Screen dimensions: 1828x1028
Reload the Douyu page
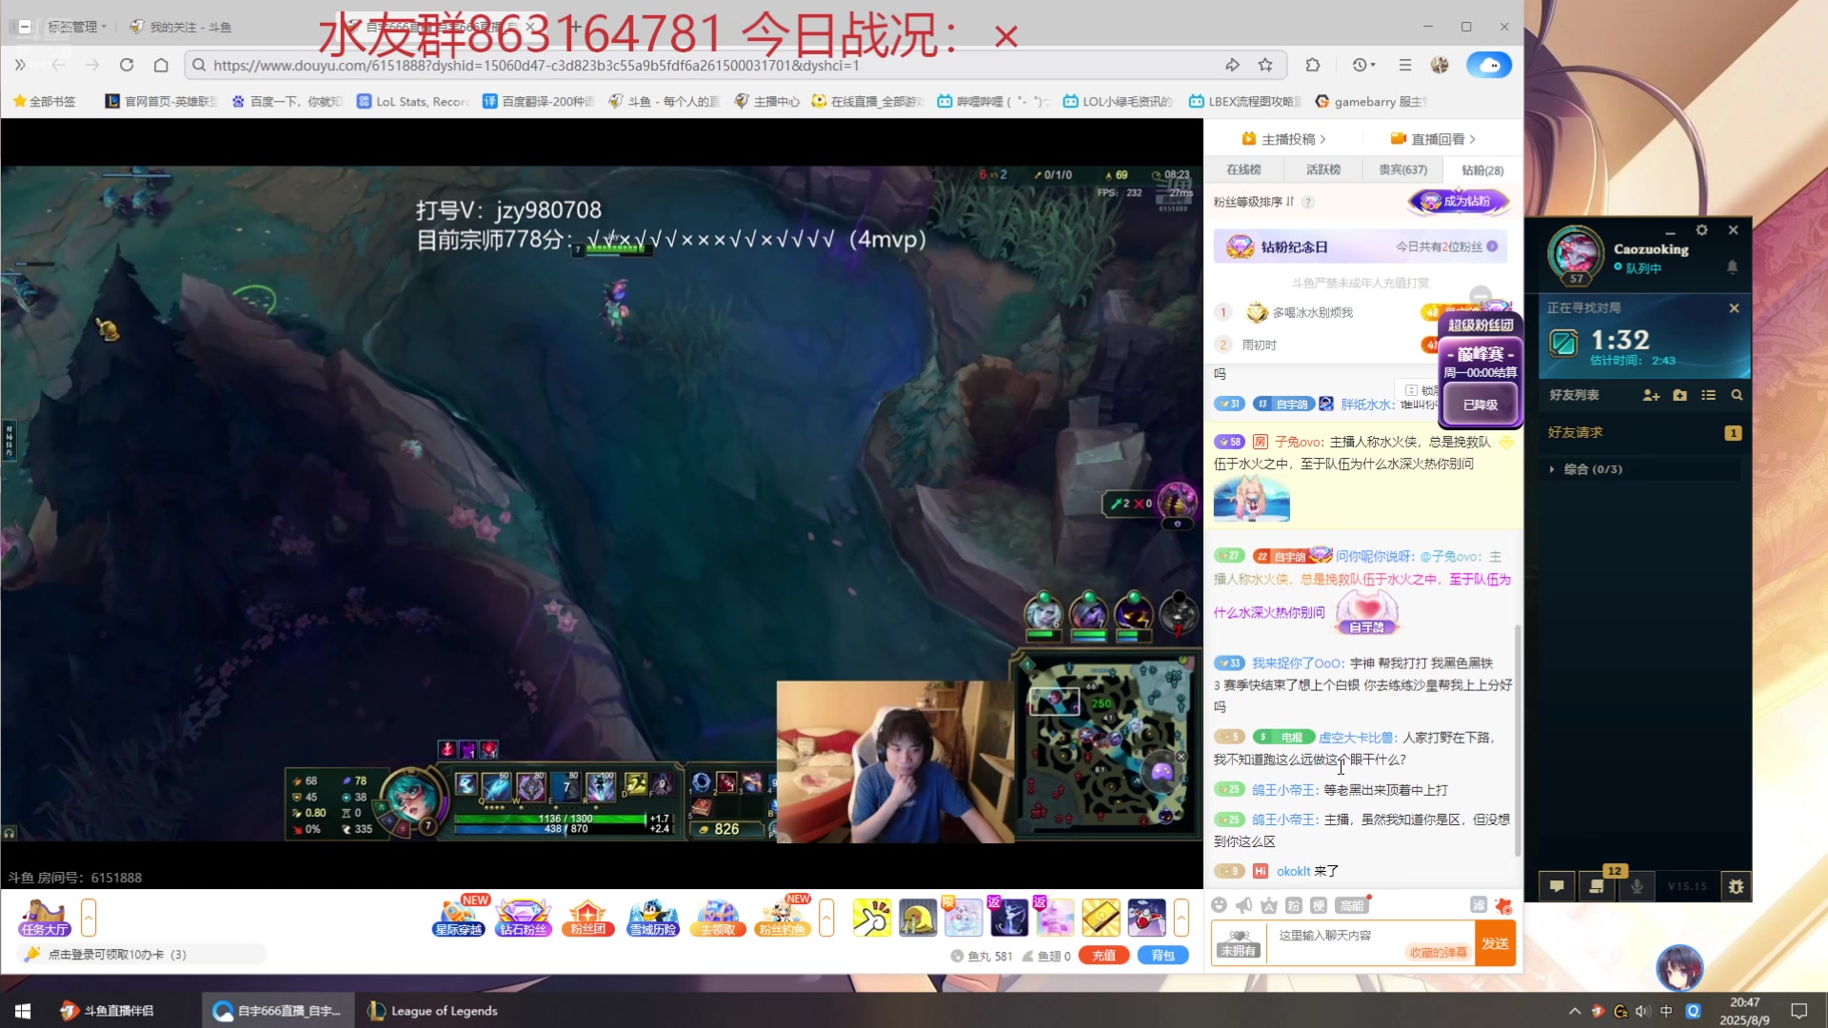tap(127, 65)
